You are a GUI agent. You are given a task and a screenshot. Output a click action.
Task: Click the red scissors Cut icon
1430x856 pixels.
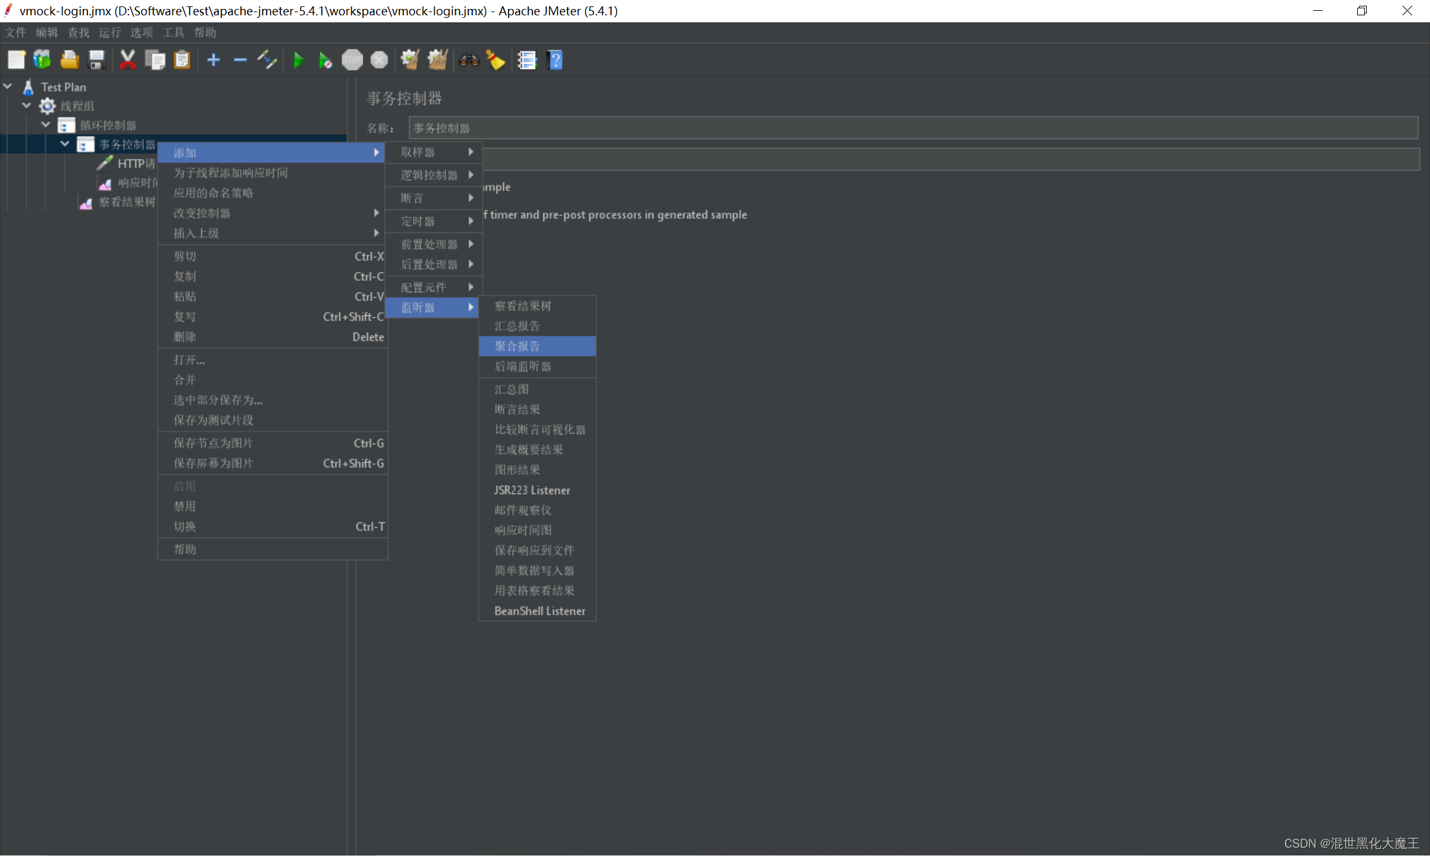(x=127, y=60)
